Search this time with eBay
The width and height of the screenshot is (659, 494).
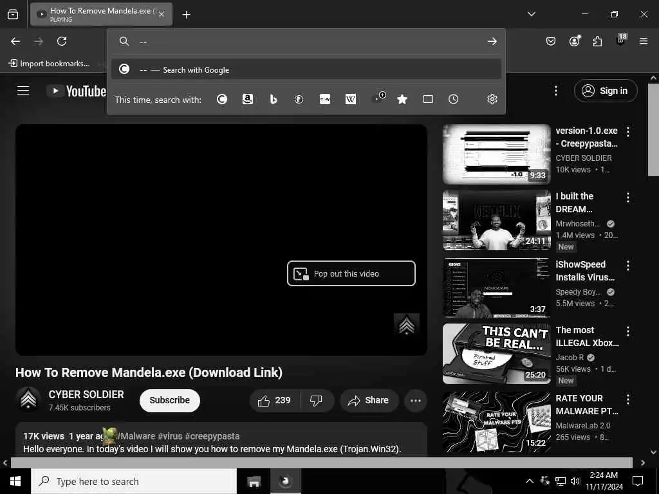[x=325, y=99]
